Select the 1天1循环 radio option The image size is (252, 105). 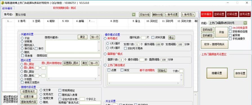[x=108, y=43]
